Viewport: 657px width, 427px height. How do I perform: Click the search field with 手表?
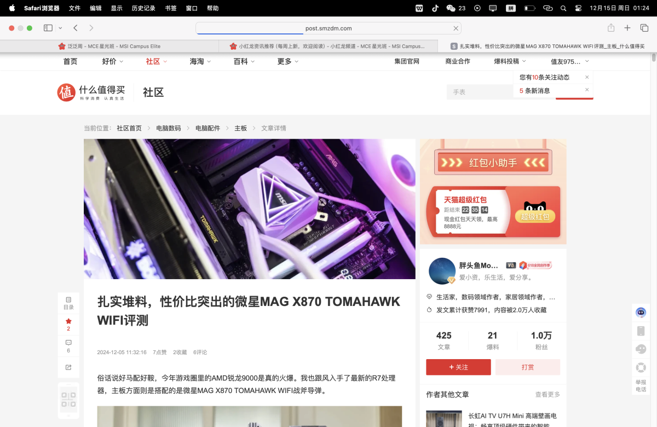pyautogui.click(x=481, y=92)
